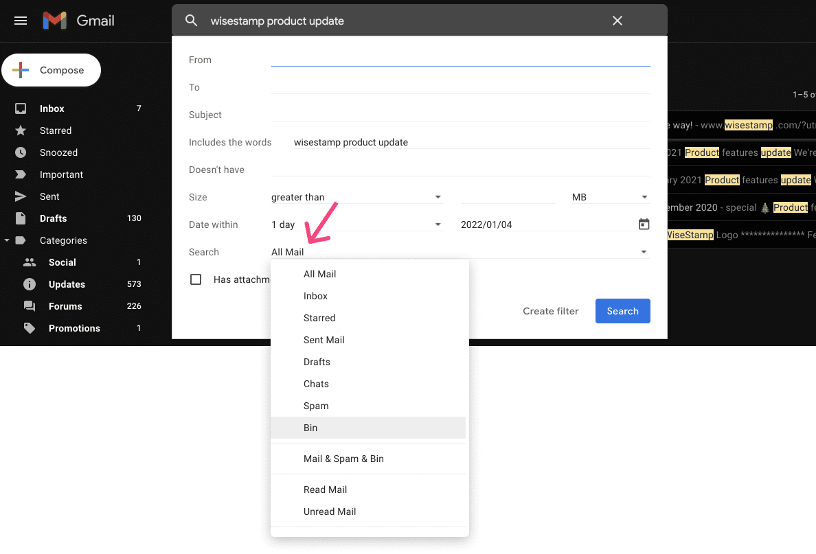Focus the From input field

[460, 60]
